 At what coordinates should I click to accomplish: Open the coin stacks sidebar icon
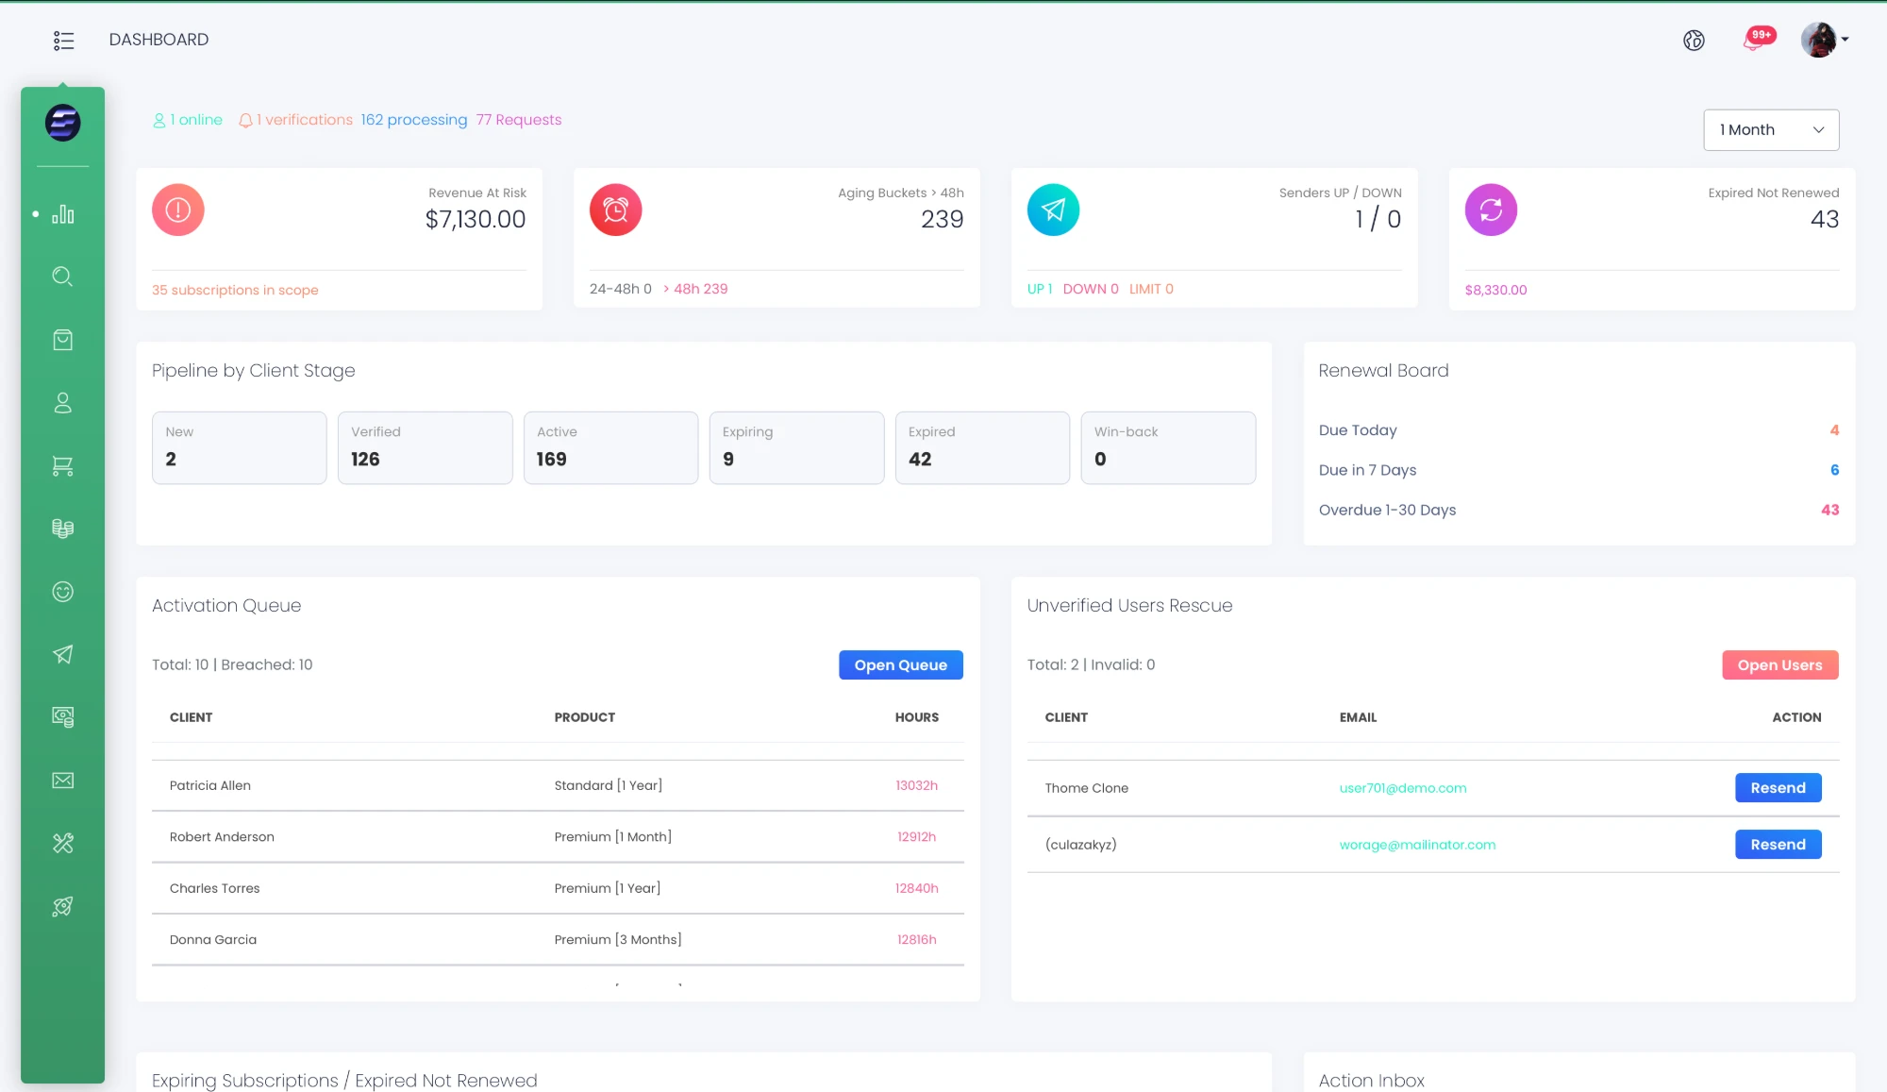(x=63, y=529)
